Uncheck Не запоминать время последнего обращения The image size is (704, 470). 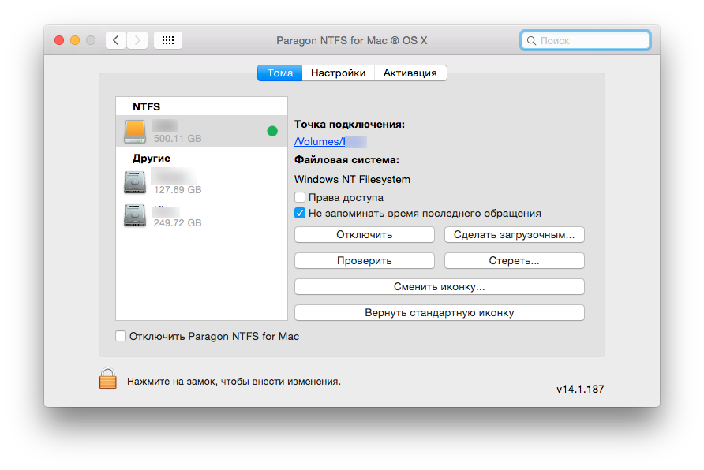click(x=300, y=213)
